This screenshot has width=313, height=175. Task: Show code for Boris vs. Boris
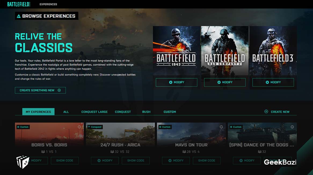click(65, 161)
